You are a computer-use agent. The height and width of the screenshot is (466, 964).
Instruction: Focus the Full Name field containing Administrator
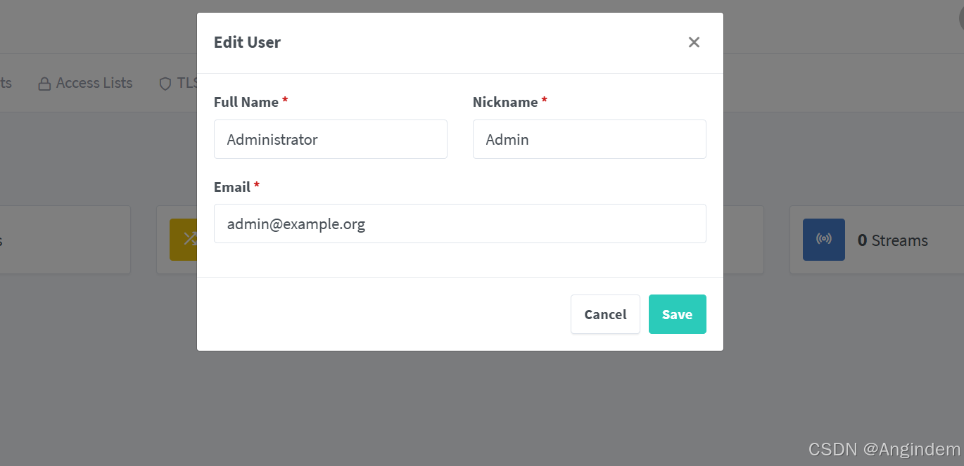[331, 139]
